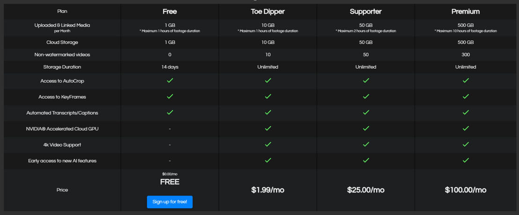Click the 500 GB Cloud Storage value
Viewport: 519px width, 215px height.
pos(466,42)
